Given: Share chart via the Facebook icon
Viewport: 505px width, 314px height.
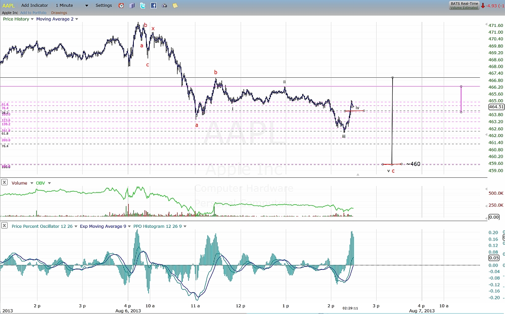Looking at the screenshot, I should pyautogui.click(x=154, y=5).
